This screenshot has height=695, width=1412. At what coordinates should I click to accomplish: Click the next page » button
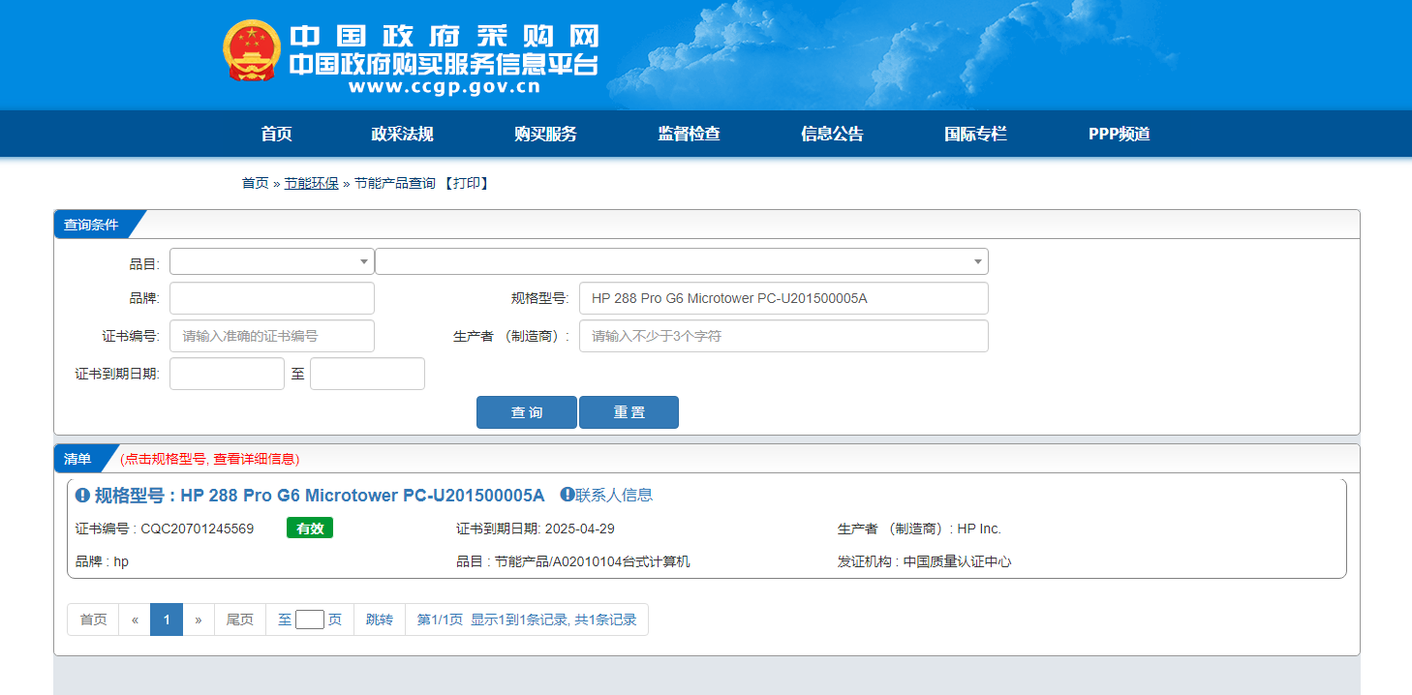click(x=199, y=619)
